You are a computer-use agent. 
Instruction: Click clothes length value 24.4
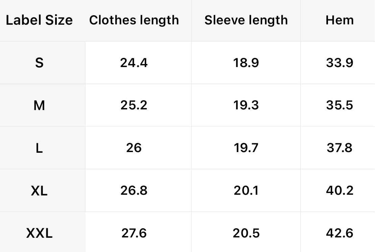(134, 63)
